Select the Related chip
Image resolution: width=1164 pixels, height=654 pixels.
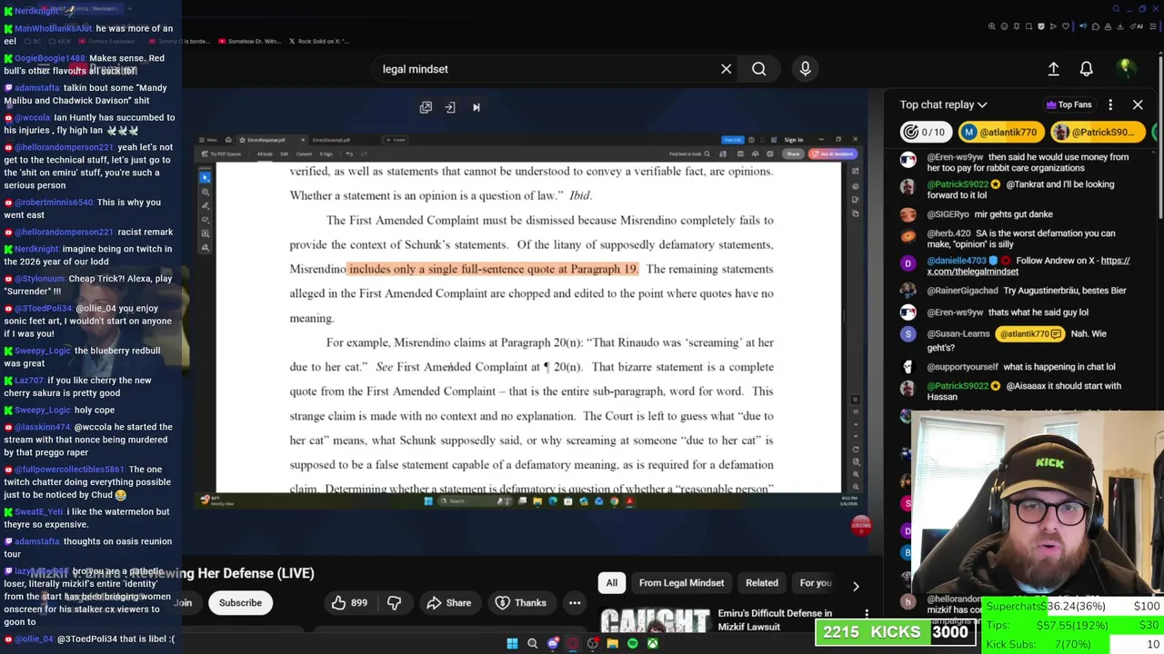[762, 583]
